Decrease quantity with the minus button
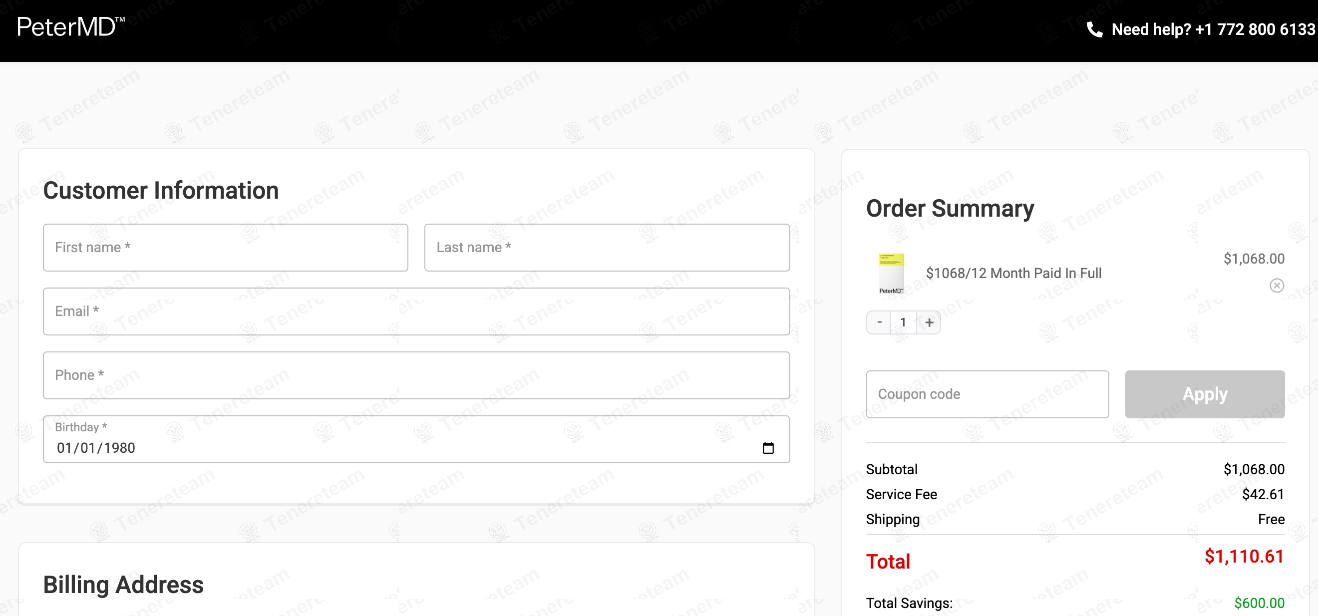This screenshot has height=616, width=1318. 879,322
